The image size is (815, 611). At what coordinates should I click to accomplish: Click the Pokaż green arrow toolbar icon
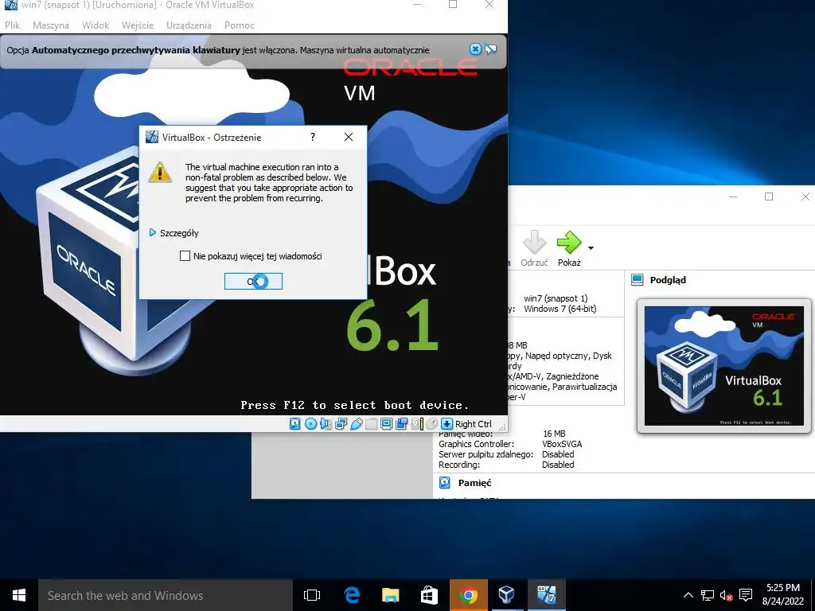(x=568, y=242)
